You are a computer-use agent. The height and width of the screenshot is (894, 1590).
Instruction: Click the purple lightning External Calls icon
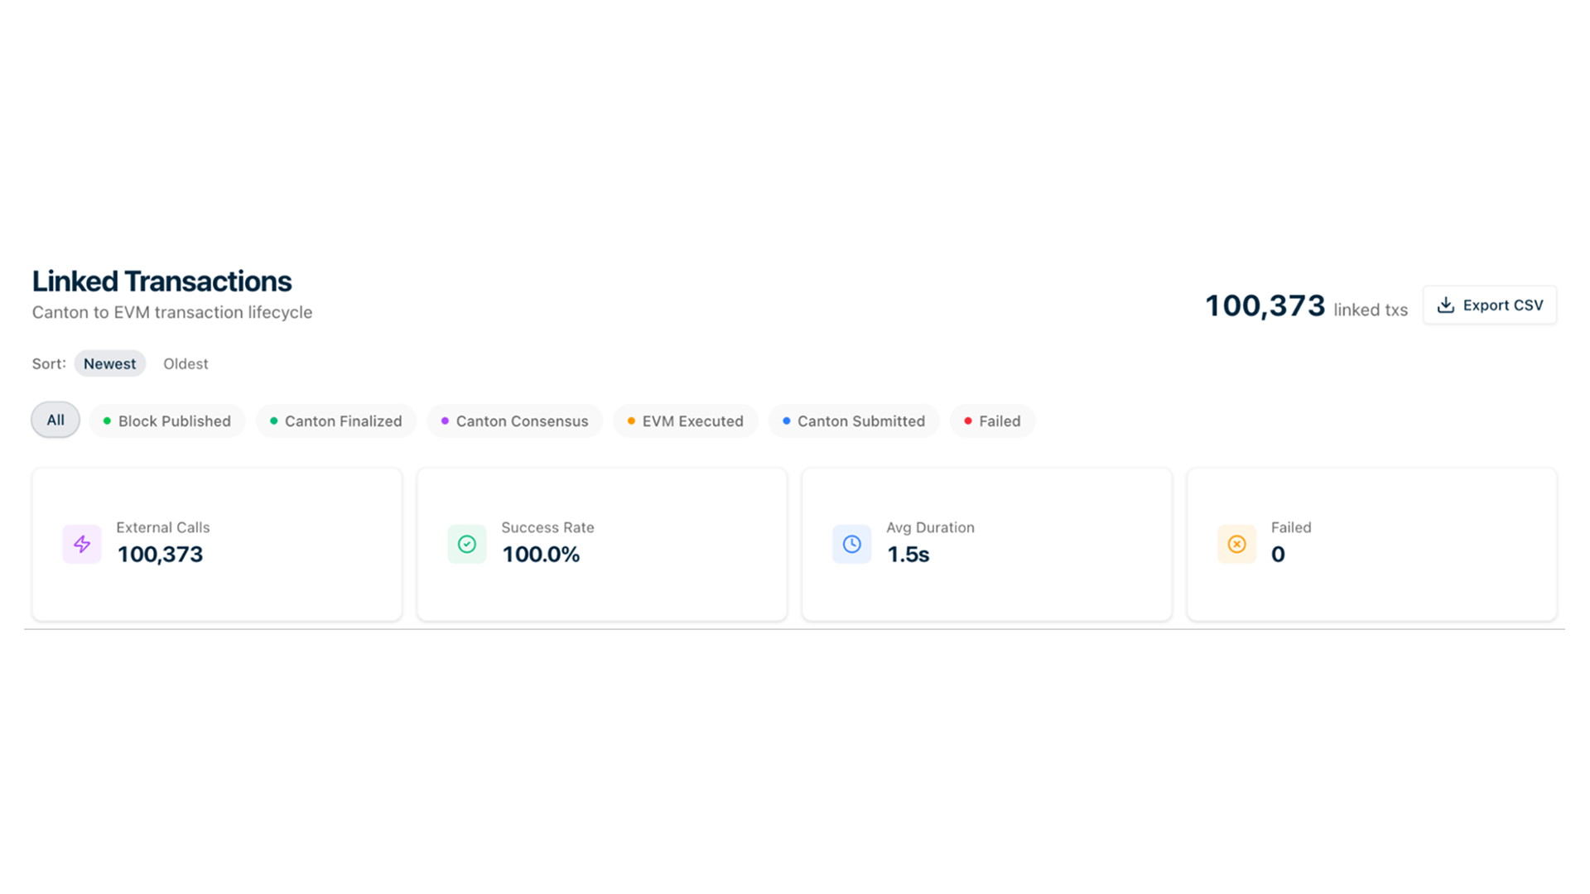(x=82, y=544)
